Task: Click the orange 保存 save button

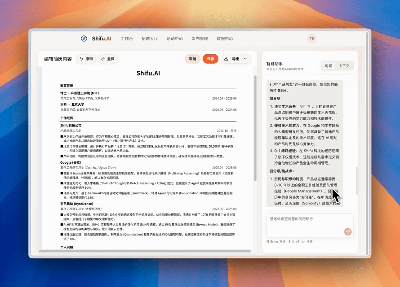Action: tap(210, 59)
